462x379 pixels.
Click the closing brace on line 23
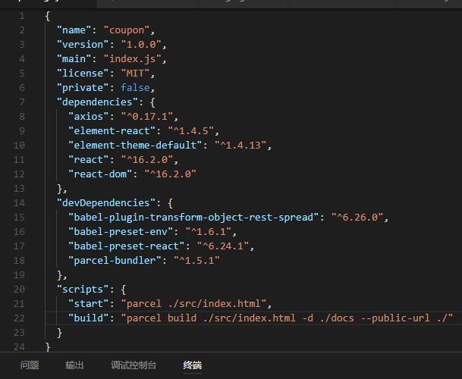pyautogui.click(x=59, y=333)
